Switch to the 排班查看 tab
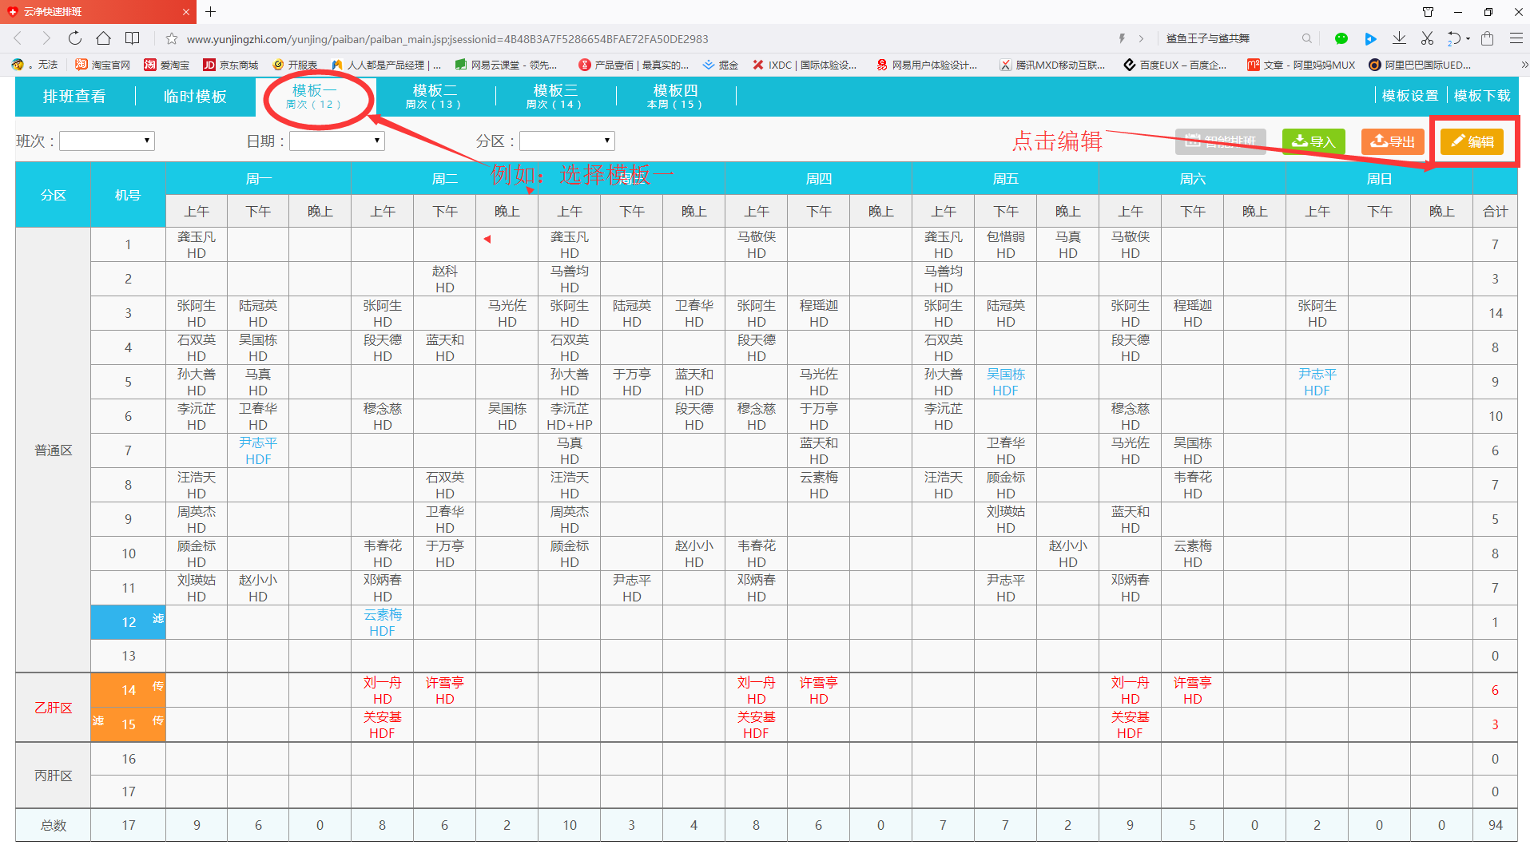This screenshot has height=857, width=1530. click(74, 97)
